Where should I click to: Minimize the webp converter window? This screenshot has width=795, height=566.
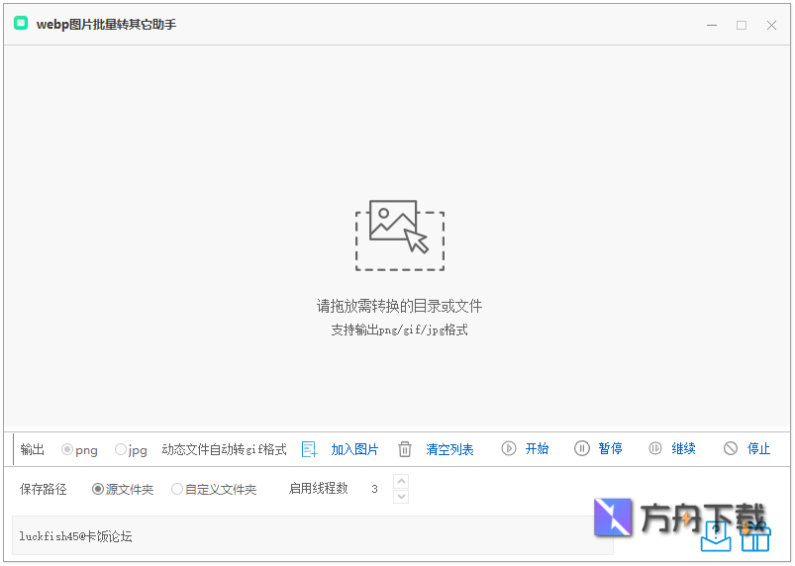pos(712,25)
